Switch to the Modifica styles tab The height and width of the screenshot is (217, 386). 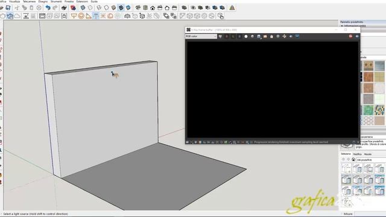point(357,154)
